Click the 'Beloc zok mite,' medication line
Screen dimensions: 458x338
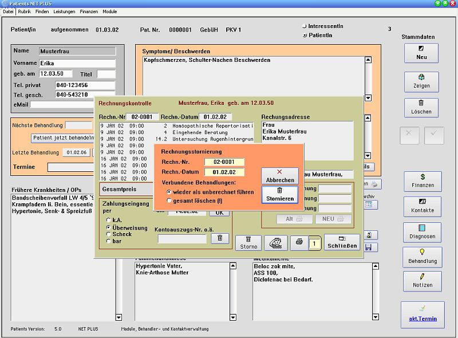click(274, 266)
